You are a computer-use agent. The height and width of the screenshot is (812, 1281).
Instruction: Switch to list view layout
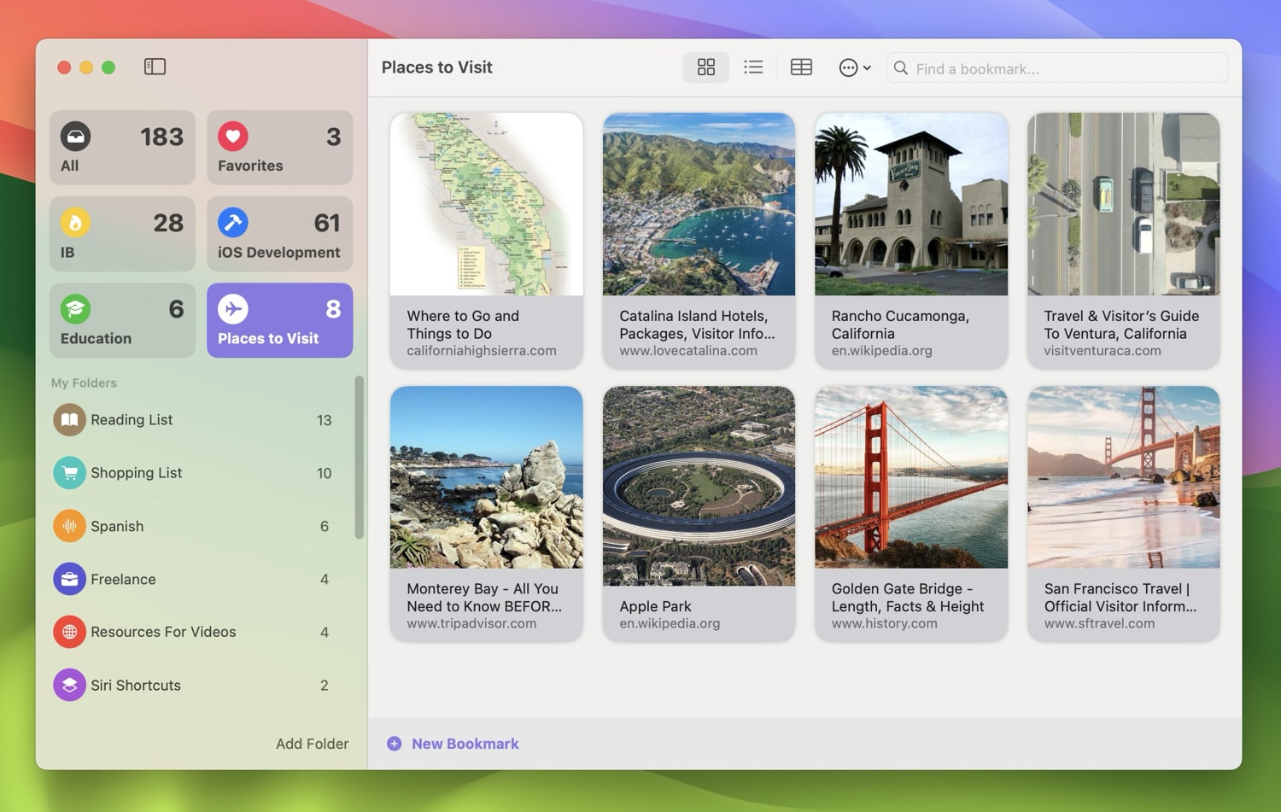coord(753,67)
